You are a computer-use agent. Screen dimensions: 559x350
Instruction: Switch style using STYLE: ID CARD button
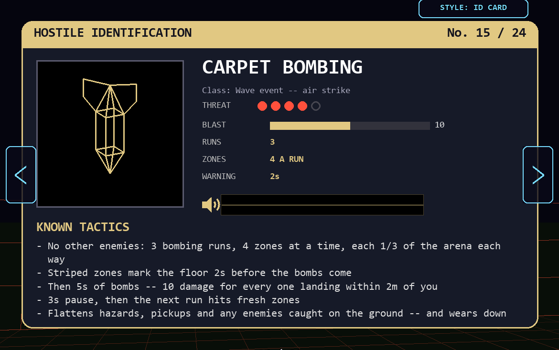tap(473, 8)
